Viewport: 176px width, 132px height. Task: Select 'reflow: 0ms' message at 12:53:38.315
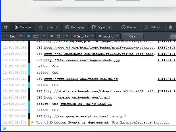[x=47, y=85]
